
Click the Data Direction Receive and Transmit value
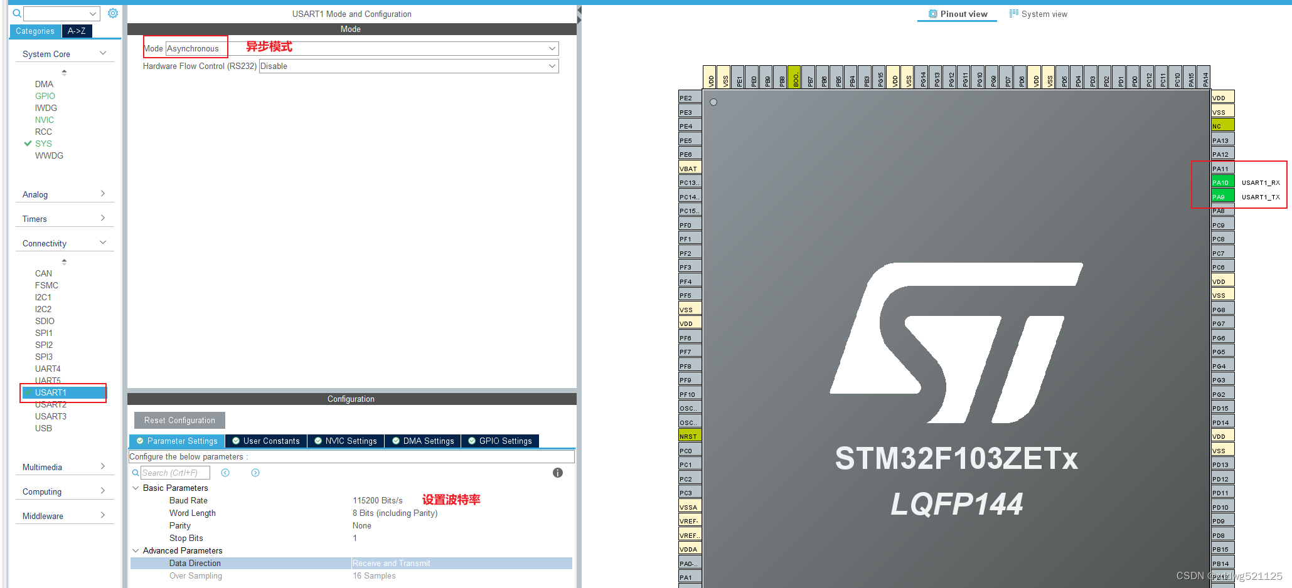coord(392,563)
